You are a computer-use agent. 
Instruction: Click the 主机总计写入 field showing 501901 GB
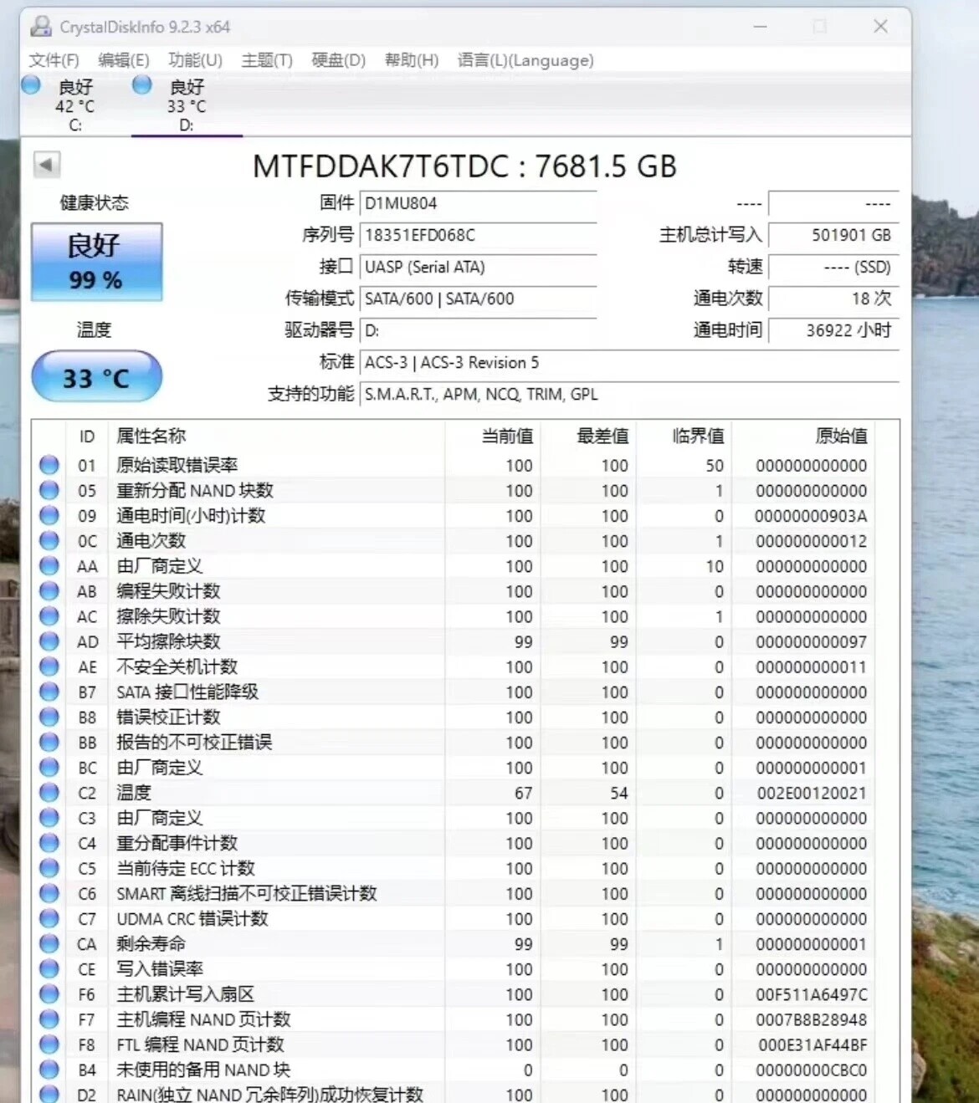pos(833,235)
